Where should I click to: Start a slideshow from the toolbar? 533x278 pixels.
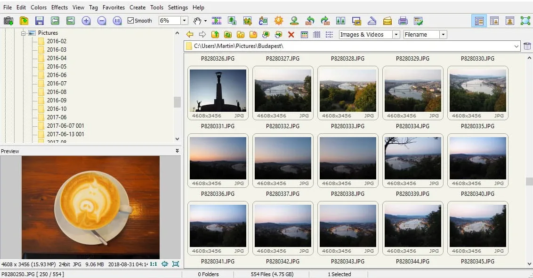point(217,20)
